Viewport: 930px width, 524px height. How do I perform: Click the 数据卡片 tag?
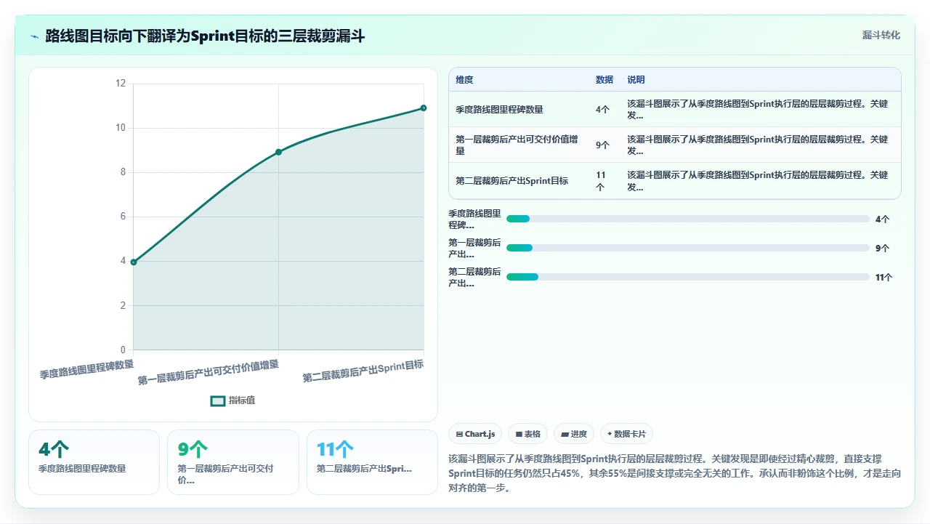coord(626,434)
